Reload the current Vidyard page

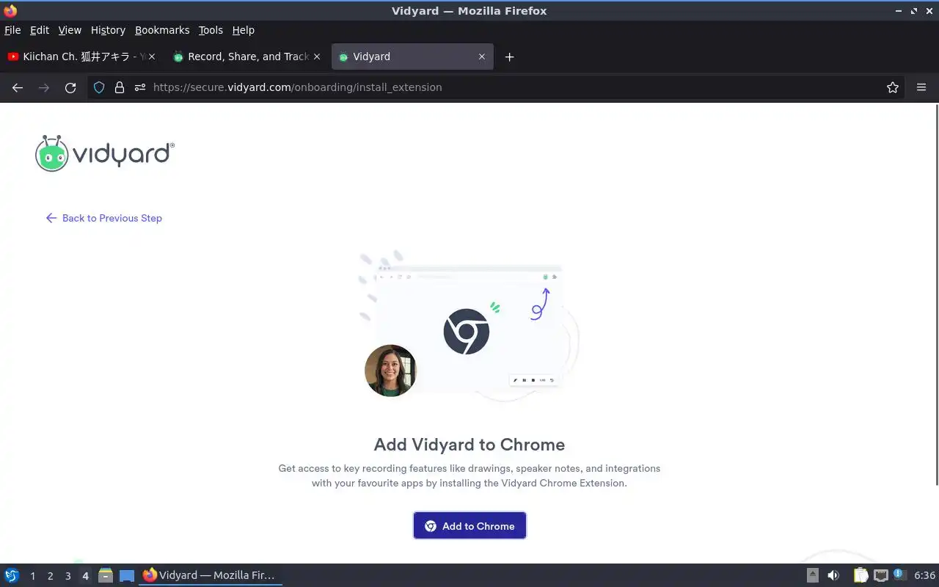point(70,87)
